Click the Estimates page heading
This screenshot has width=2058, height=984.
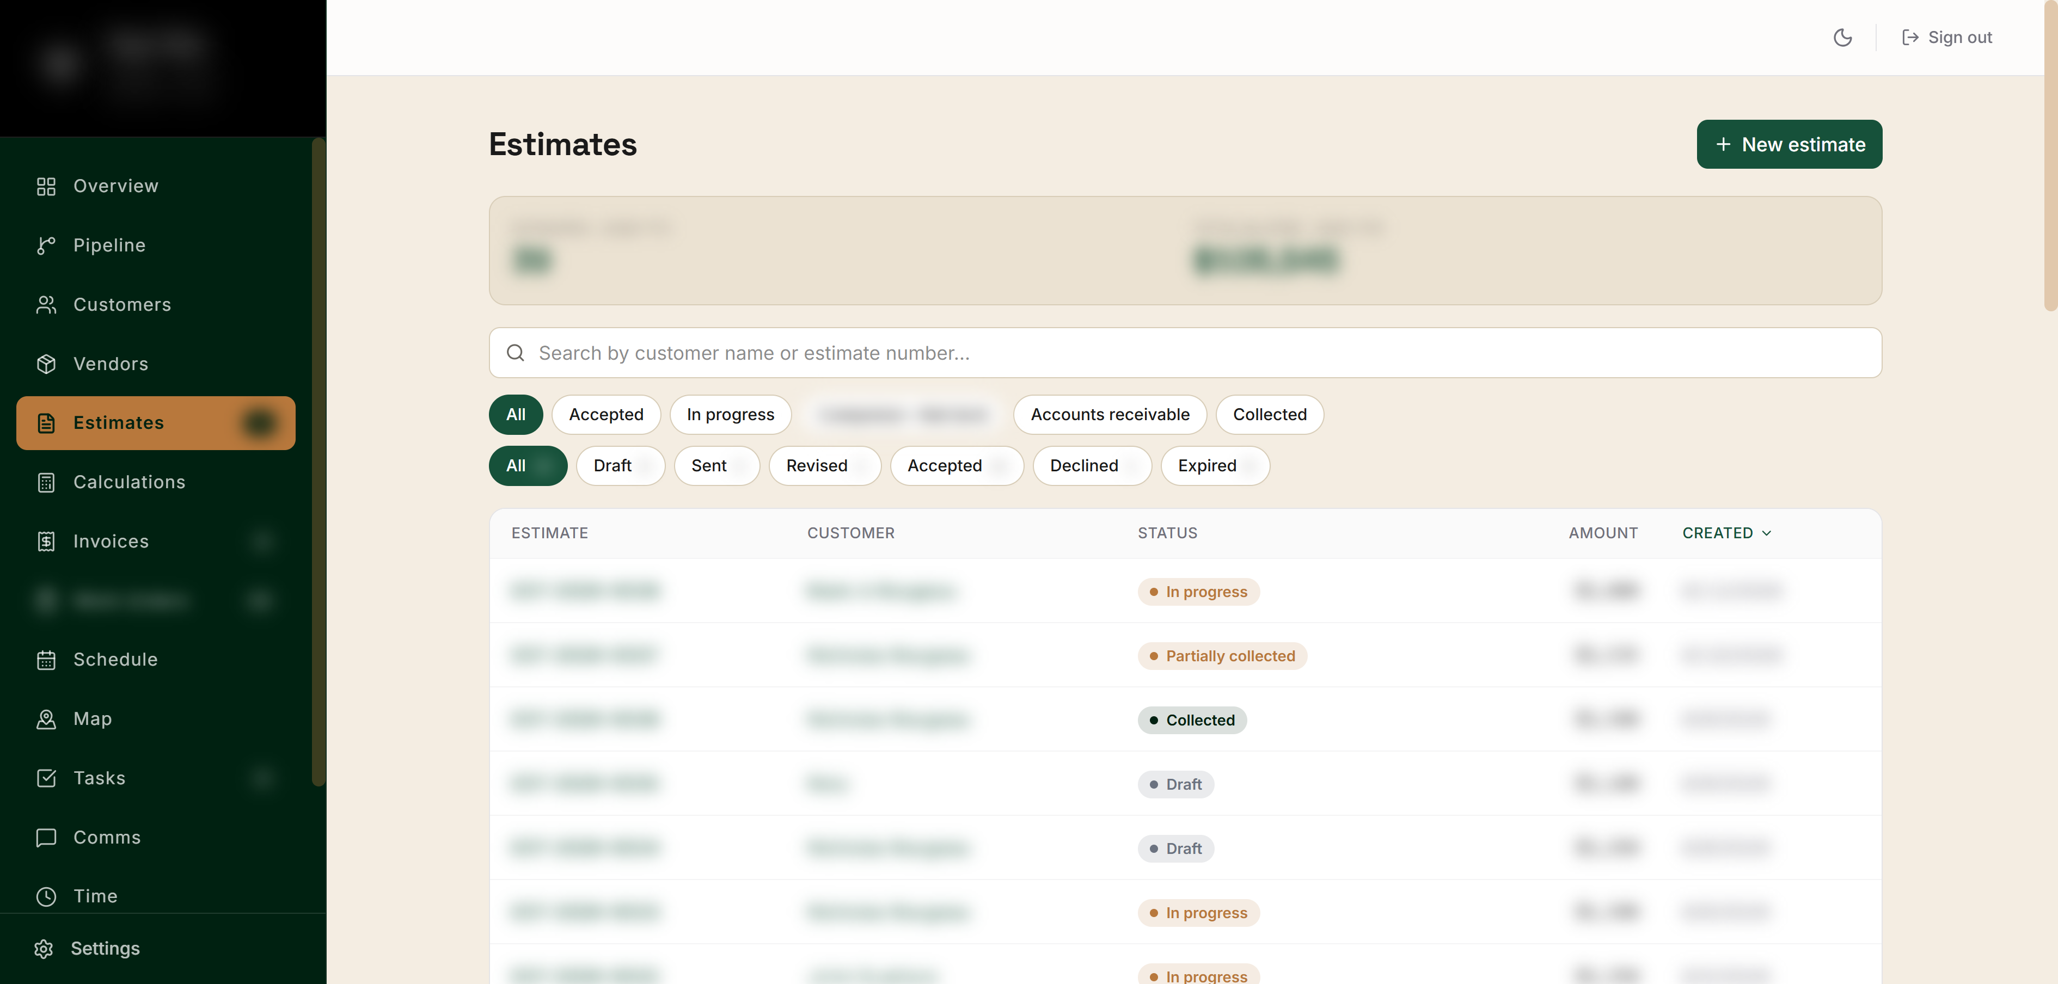tap(562, 145)
